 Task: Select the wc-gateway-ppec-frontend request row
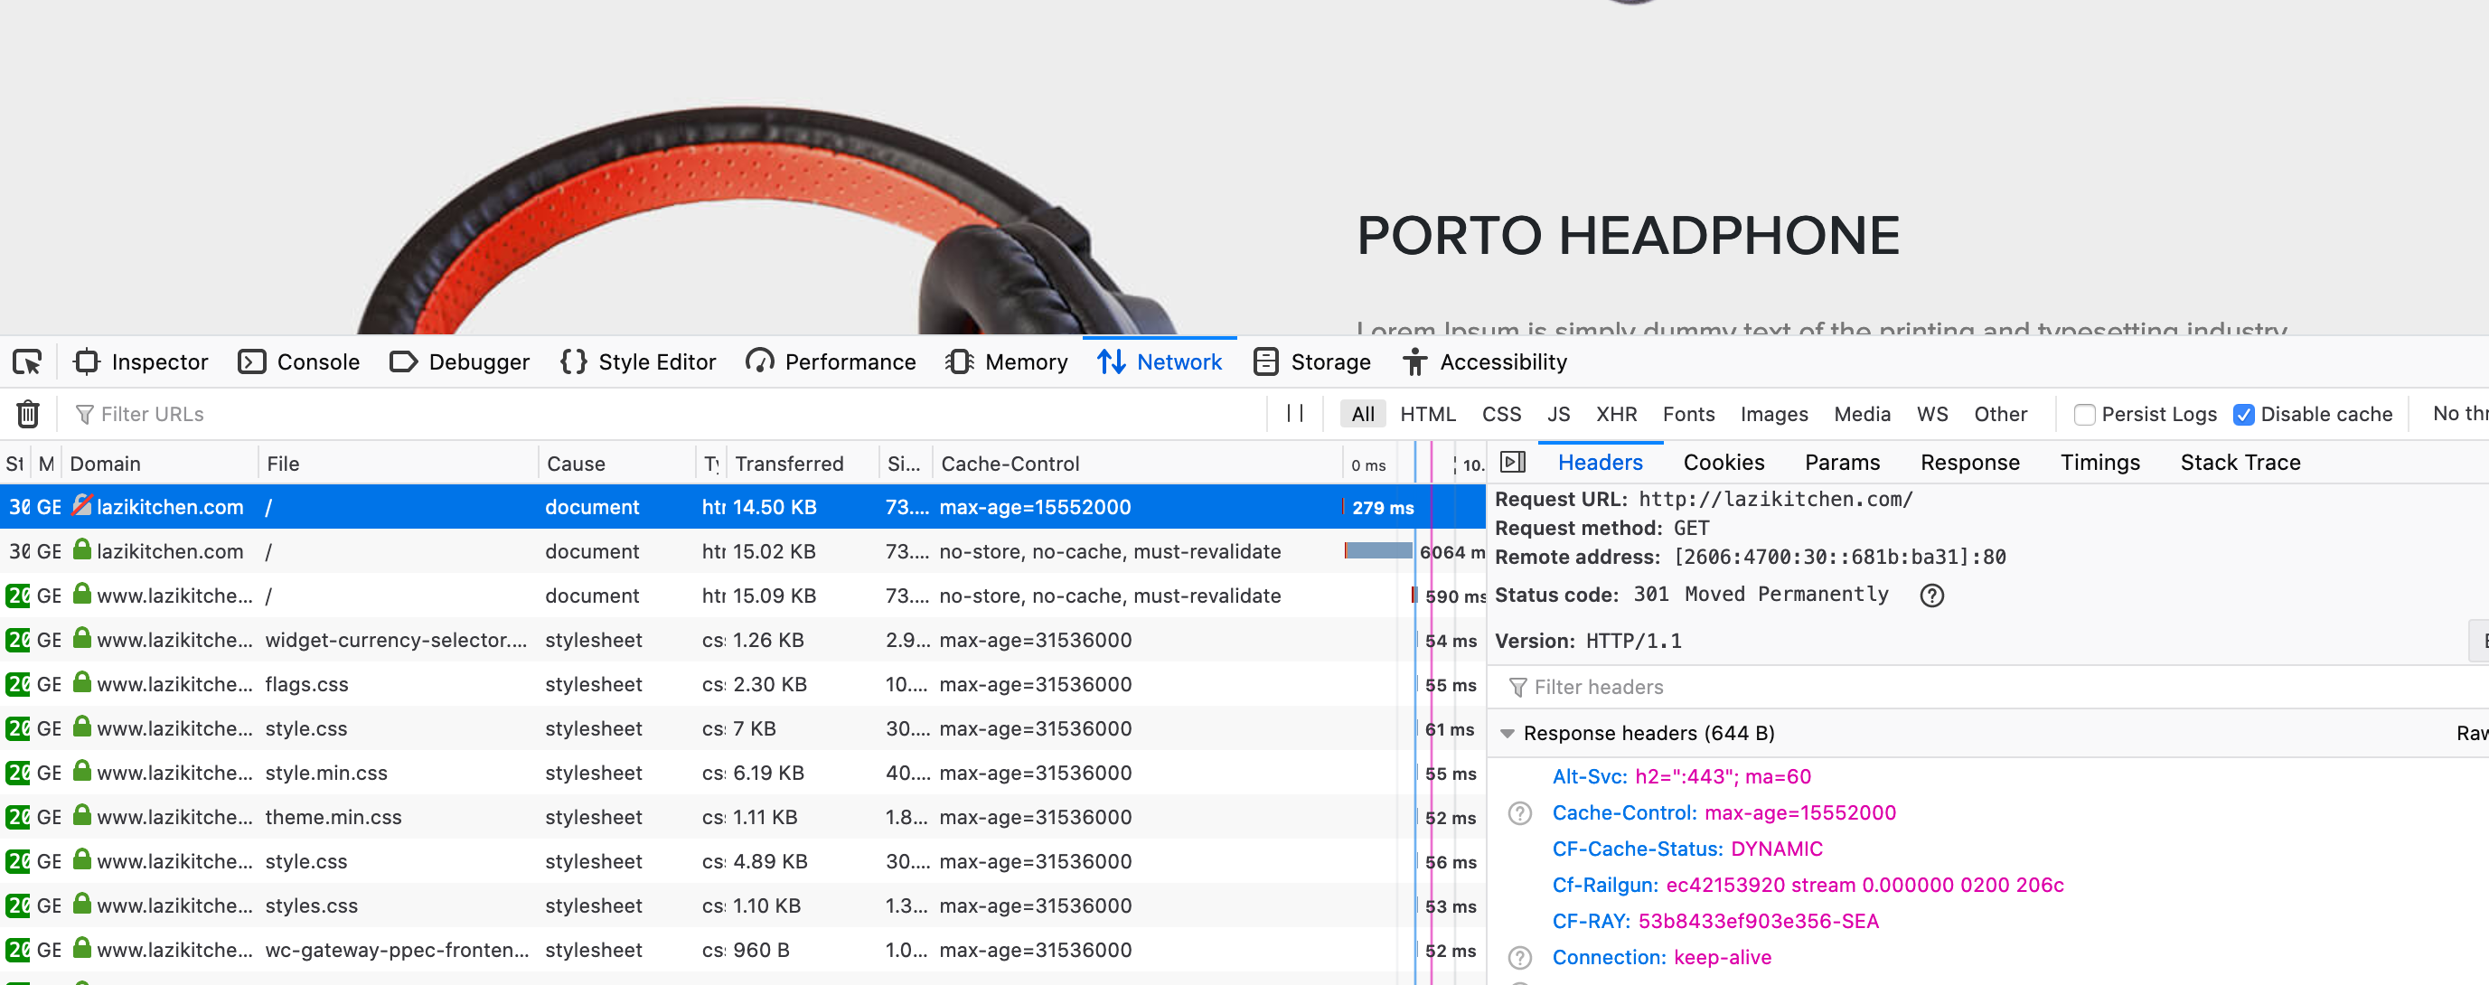click(x=742, y=951)
